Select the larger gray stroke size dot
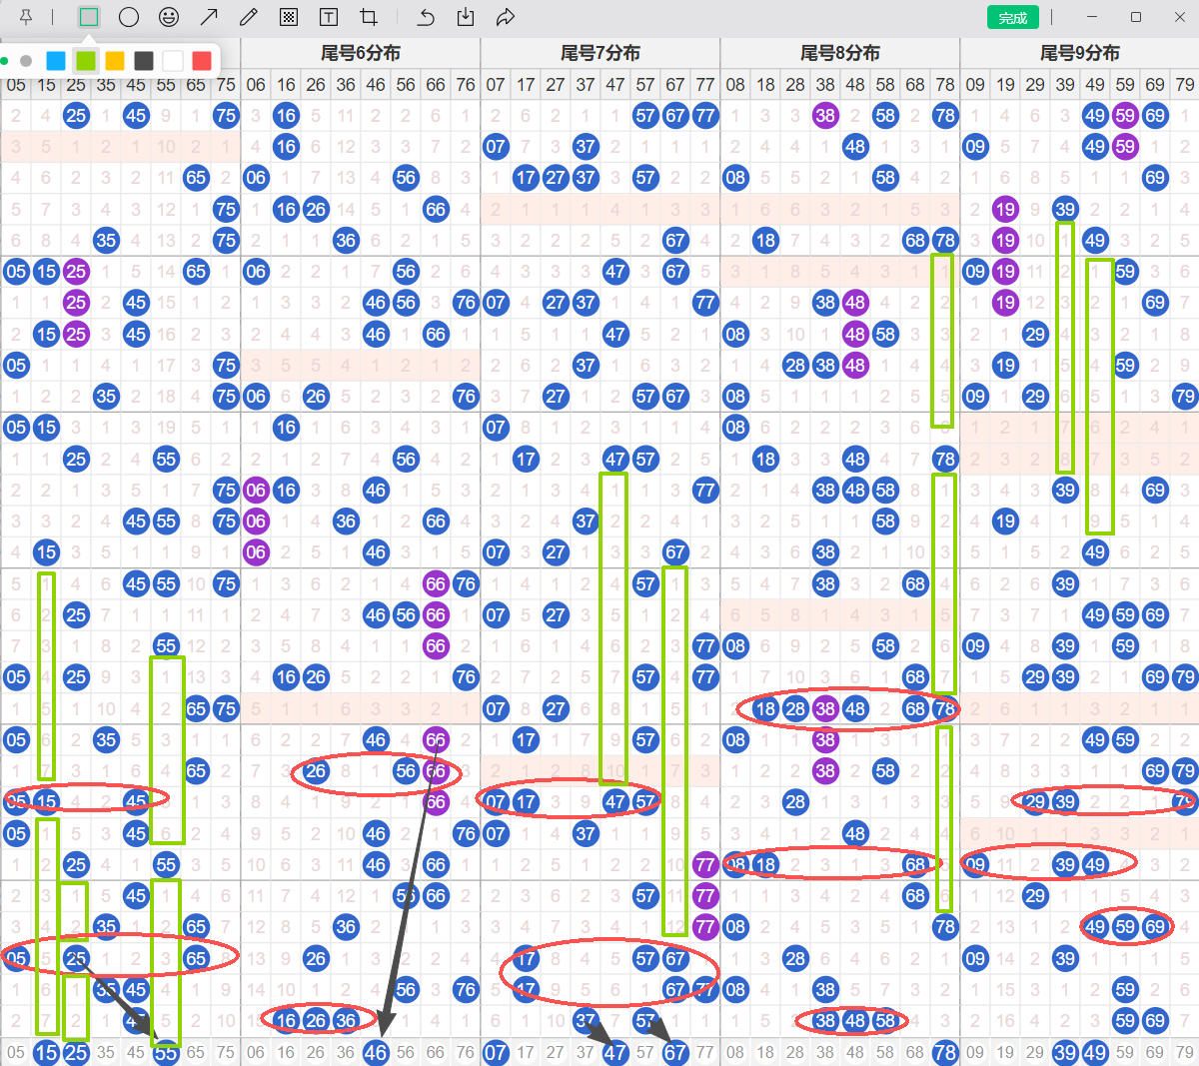Viewport: 1199px width, 1066px height. click(26, 61)
